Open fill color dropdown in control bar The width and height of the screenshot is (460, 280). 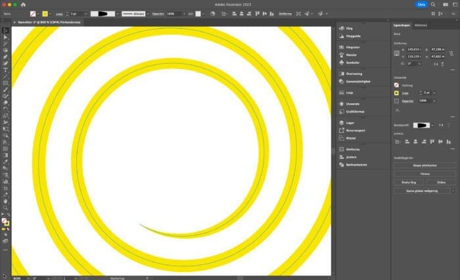click(x=38, y=14)
